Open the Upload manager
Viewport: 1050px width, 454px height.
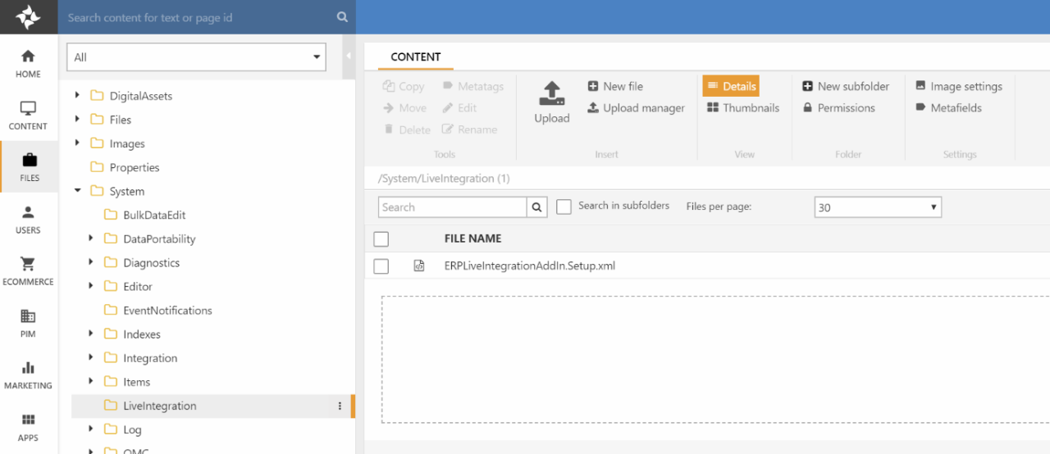637,108
